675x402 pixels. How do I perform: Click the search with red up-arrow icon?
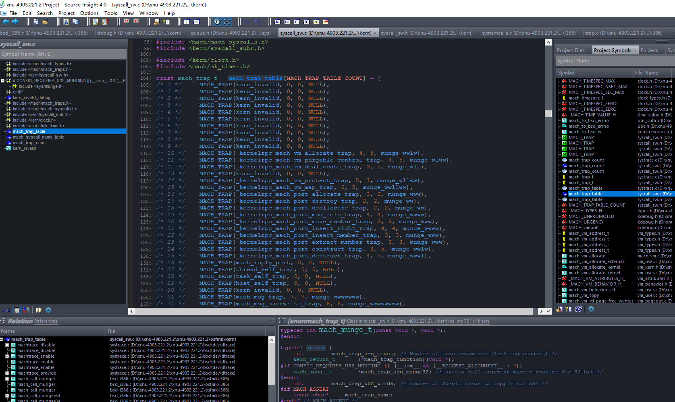click(106, 22)
